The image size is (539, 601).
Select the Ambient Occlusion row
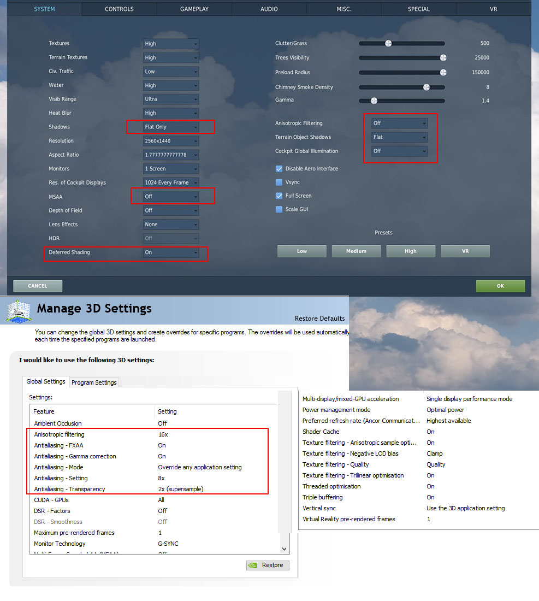[153, 423]
